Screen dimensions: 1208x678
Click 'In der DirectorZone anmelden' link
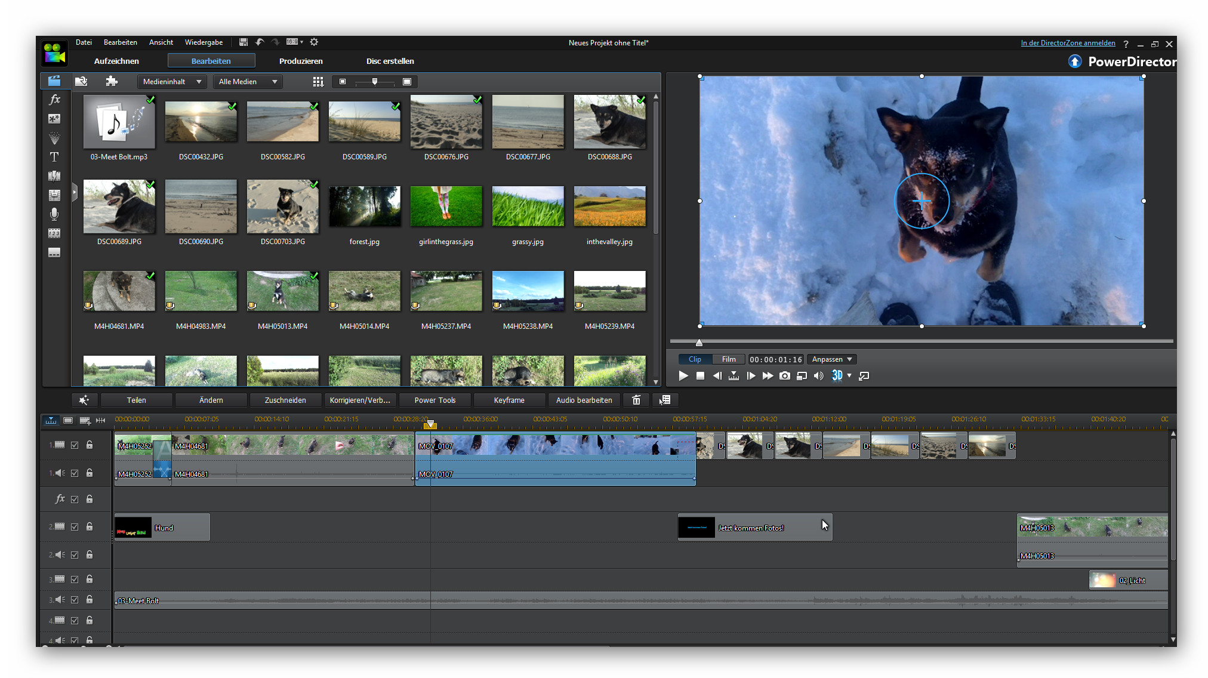(x=1067, y=43)
